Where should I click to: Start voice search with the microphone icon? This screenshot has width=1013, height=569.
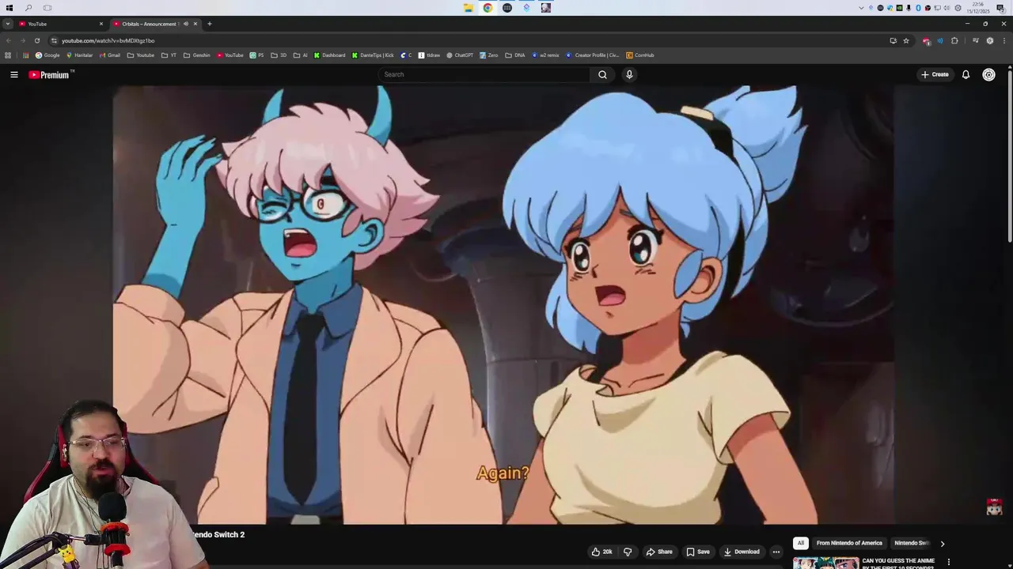(x=629, y=74)
